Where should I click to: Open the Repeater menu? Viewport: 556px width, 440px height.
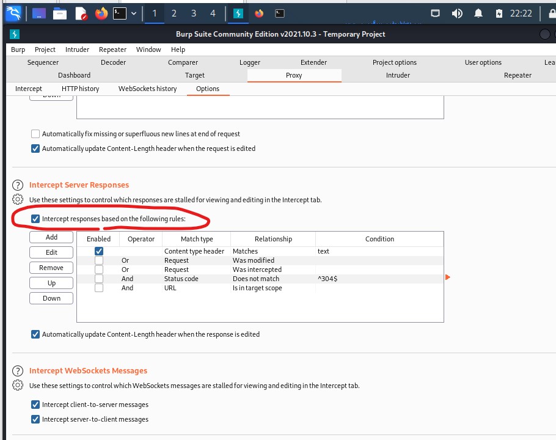(112, 50)
